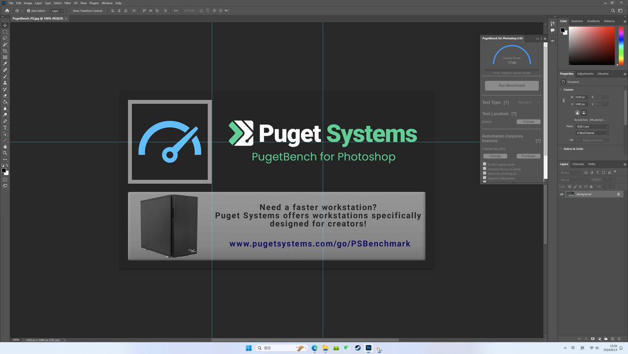Click in the color picker field
This screenshot has width=628, height=354.
[591, 46]
